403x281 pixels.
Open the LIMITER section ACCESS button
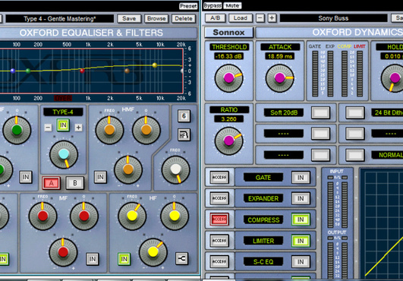[219, 241]
